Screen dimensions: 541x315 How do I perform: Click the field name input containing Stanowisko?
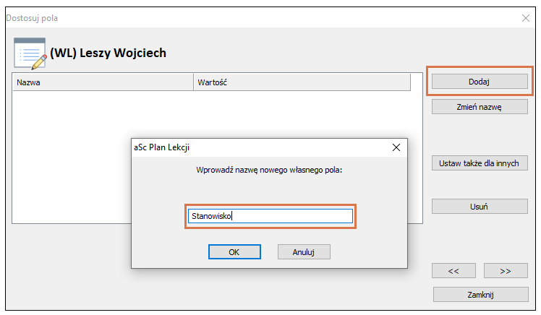click(270, 216)
